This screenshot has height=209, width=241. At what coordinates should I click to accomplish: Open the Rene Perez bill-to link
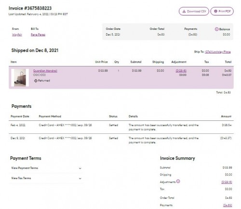[38, 35]
